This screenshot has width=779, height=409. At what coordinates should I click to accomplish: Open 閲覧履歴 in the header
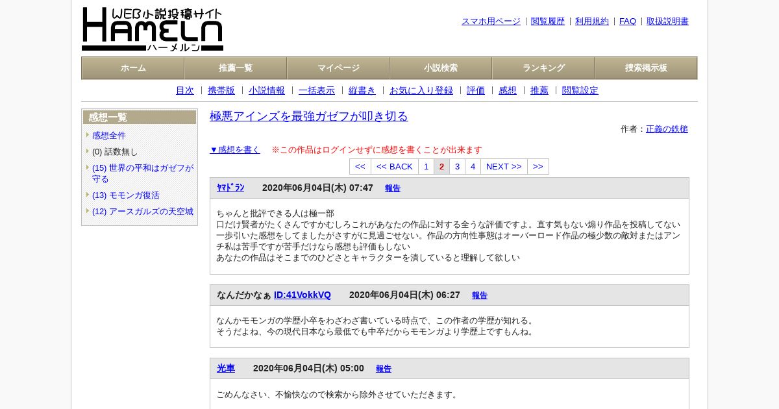click(548, 21)
